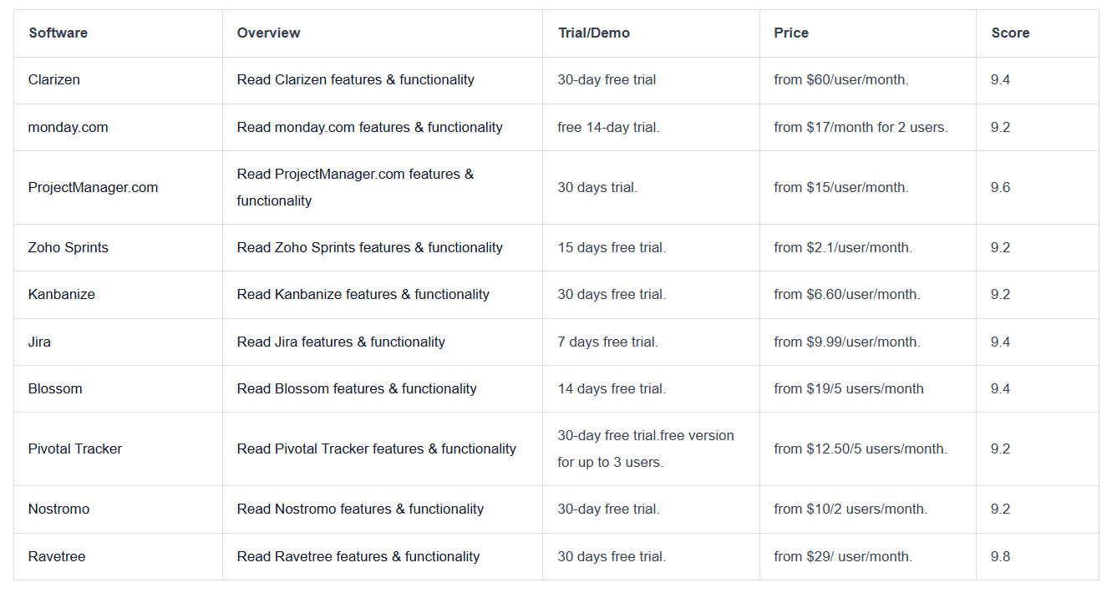This screenshot has height=593, width=1117.
Task: Open Read Pivotal Tracker features link
Action: (x=376, y=449)
